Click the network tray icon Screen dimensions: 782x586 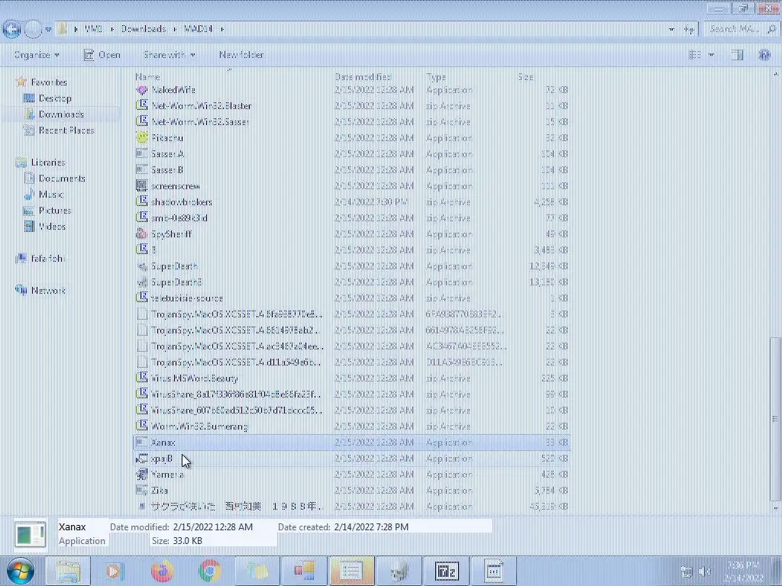[687, 571]
